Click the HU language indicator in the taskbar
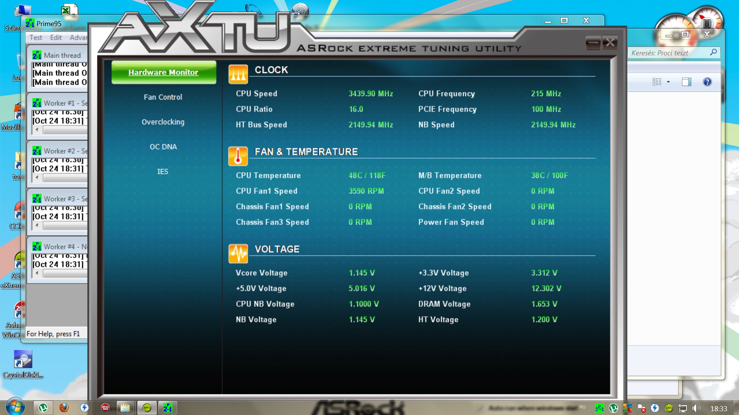This screenshot has width=739, height=415. click(582, 407)
